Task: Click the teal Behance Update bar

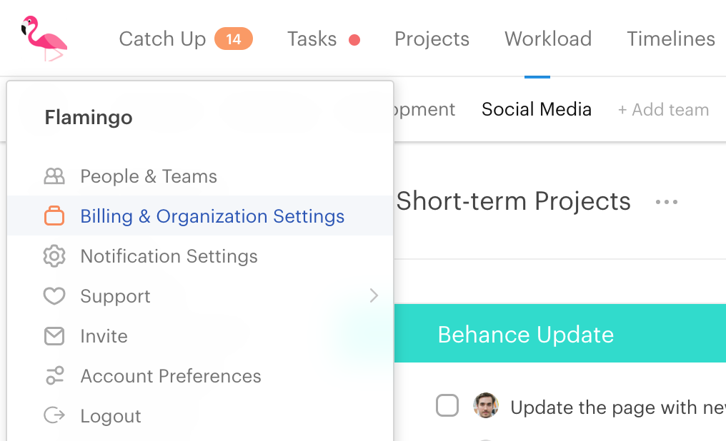Action: [560, 333]
